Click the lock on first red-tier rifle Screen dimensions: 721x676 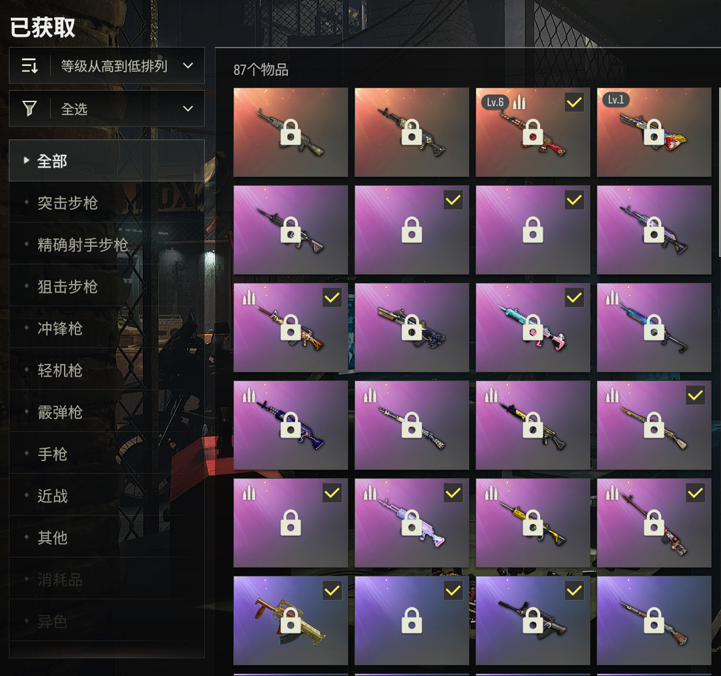click(x=290, y=132)
